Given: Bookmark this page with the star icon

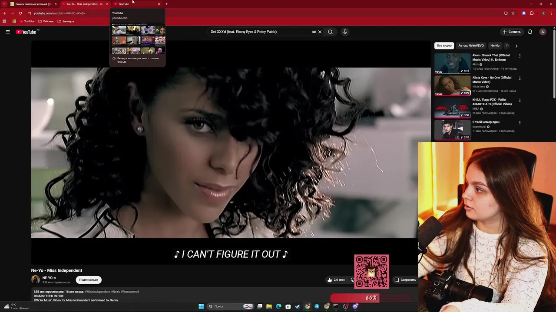Looking at the screenshot, I should [513, 13].
